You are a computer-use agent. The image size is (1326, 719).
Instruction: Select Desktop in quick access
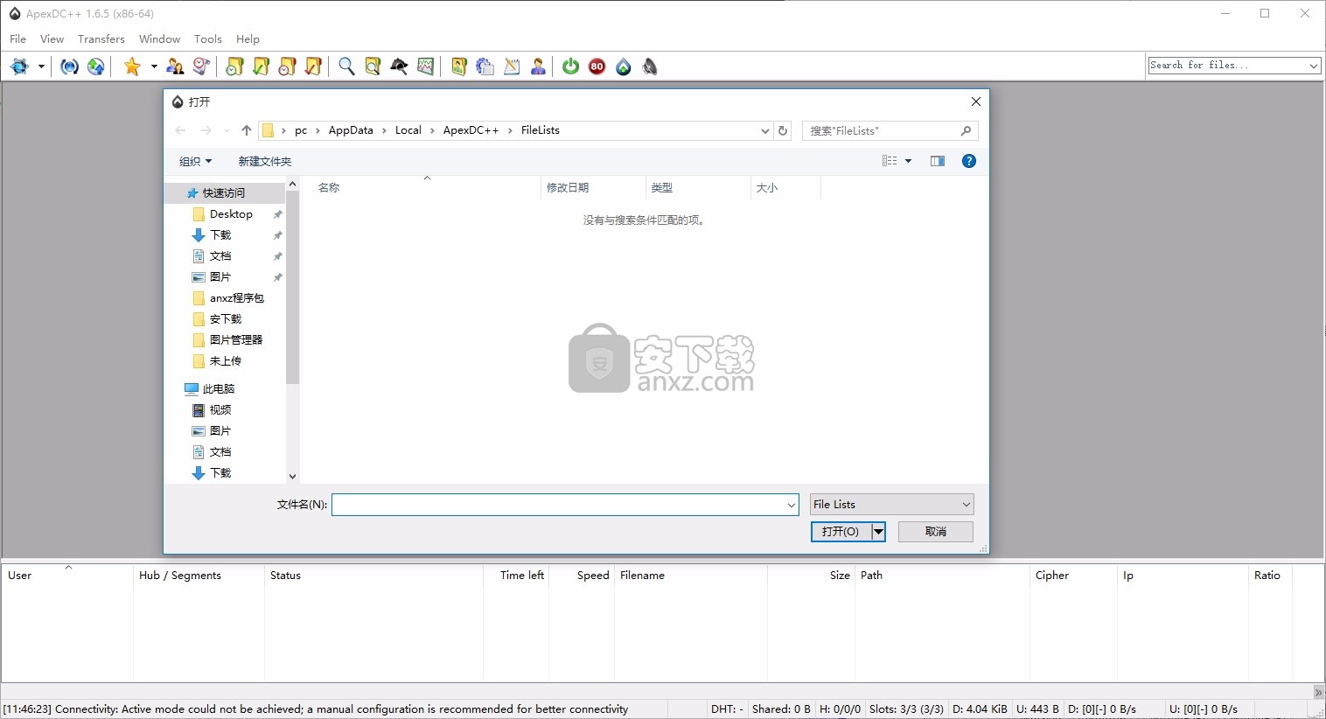pyautogui.click(x=231, y=214)
